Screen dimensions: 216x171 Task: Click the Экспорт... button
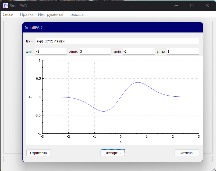click(113, 153)
